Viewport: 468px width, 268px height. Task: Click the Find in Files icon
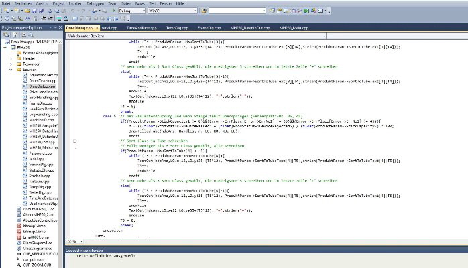204,11
